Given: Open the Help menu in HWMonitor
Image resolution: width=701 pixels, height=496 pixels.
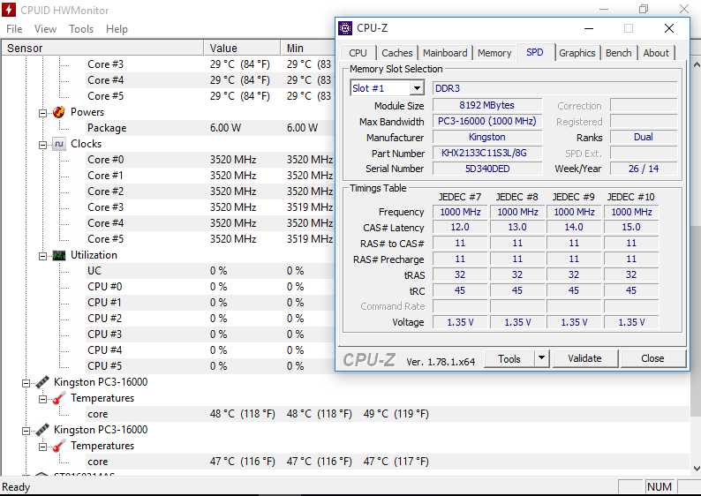Looking at the screenshot, I should click(117, 29).
